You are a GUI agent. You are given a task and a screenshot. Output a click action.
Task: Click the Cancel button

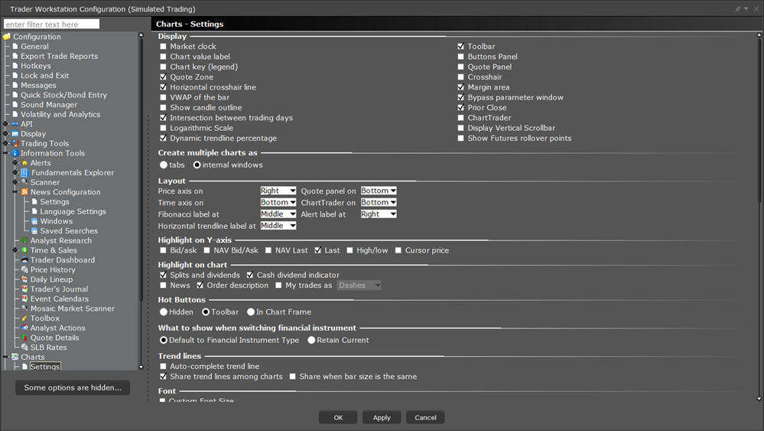tap(425, 417)
